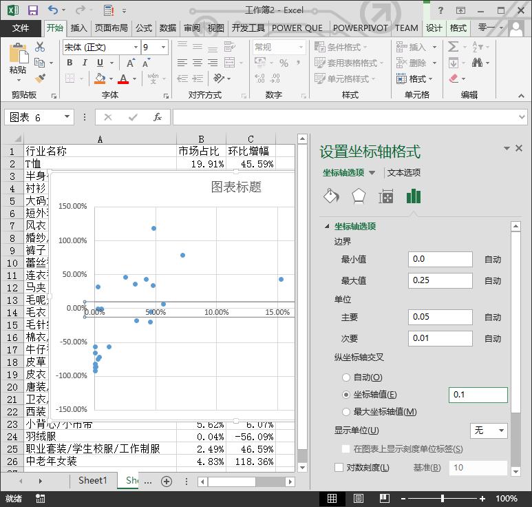Select the 自动(O) radio button
532x507 pixels.
click(346, 377)
